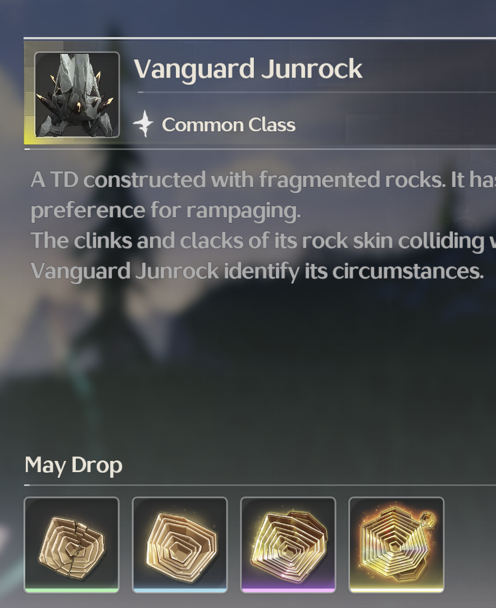Click the small hexagon fragment on gold item
This screenshot has height=608, width=496.
427,519
